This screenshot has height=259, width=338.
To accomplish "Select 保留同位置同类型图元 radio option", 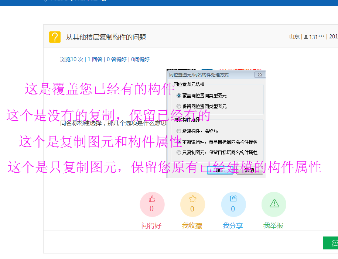I will pos(178,106).
